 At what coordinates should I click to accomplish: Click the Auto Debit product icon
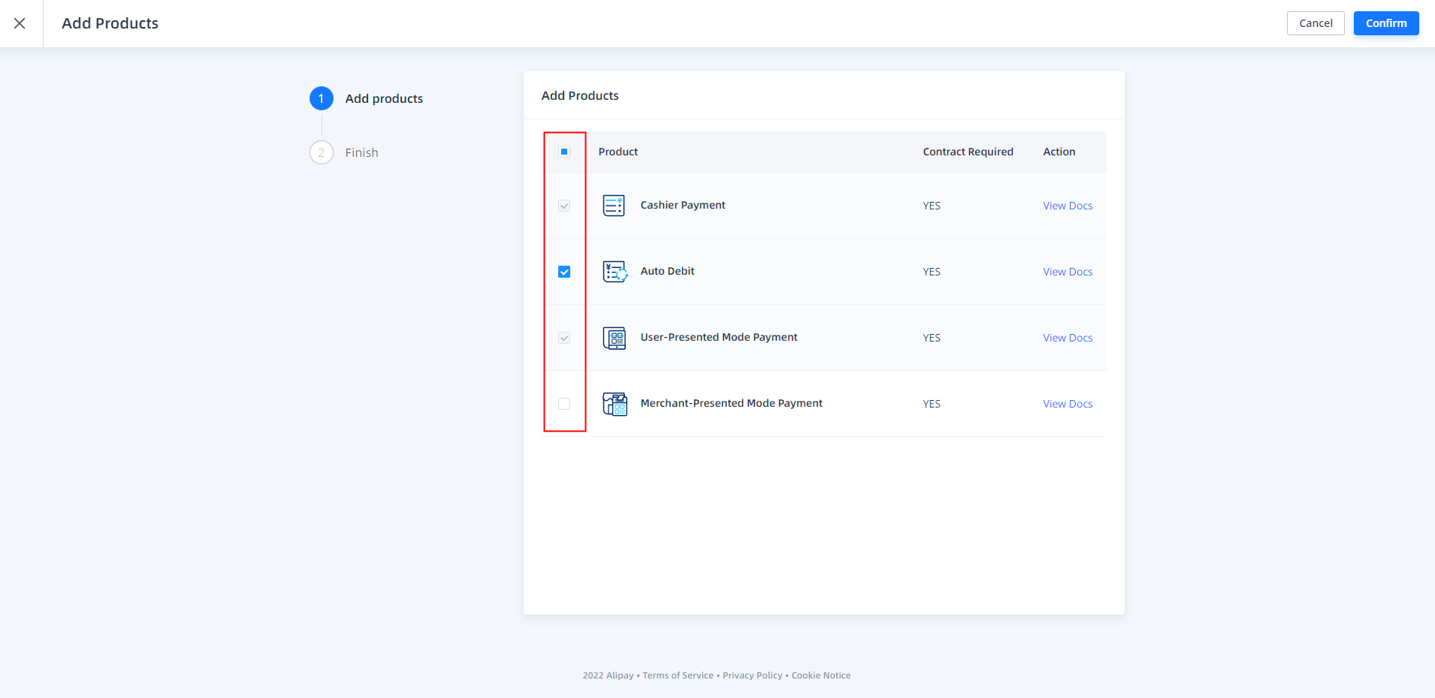pyautogui.click(x=615, y=272)
